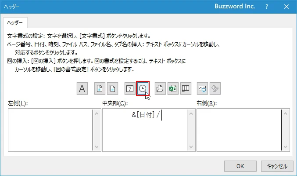297x176 pixels.
Task: Insert time with clock icon
Action: point(143,88)
